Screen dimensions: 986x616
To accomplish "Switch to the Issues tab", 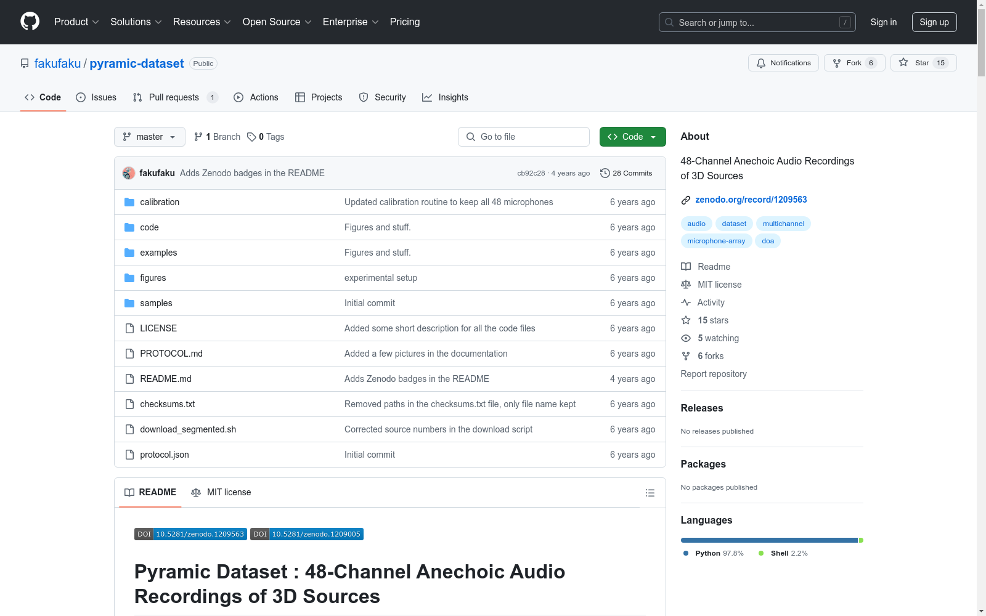I will [x=96, y=97].
